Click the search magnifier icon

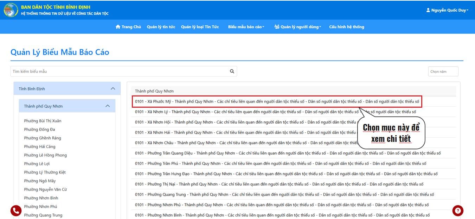232,71
